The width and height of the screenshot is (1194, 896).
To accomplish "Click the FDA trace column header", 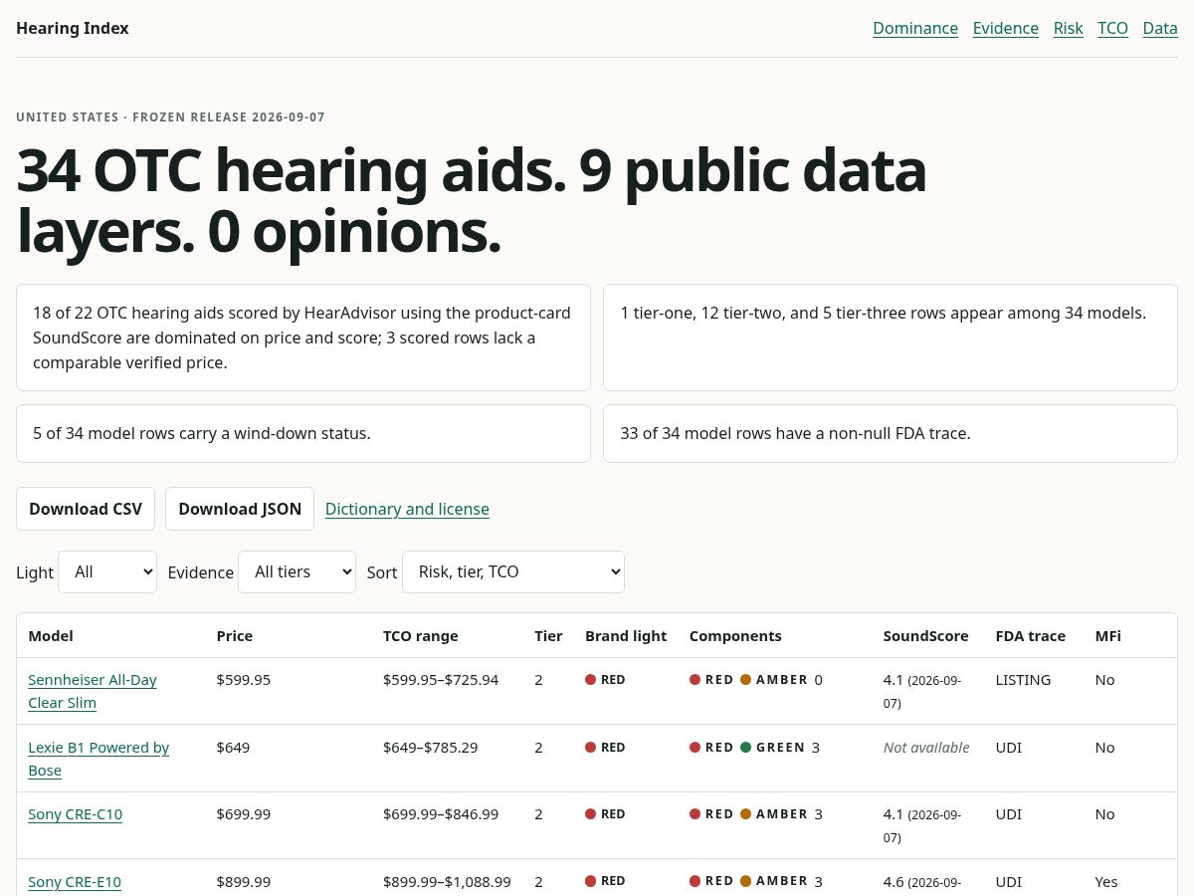I will (1031, 636).
